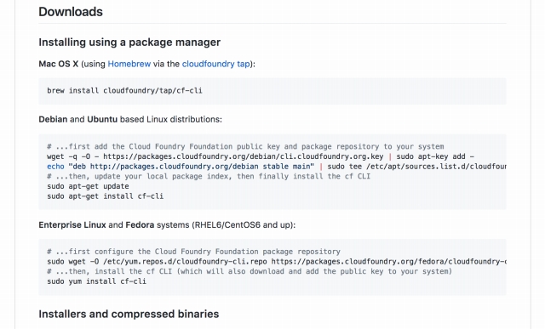The height and width of the screenshot is (329, 545).
Task: Open the Homebrew link
Action: coord(129,65)
